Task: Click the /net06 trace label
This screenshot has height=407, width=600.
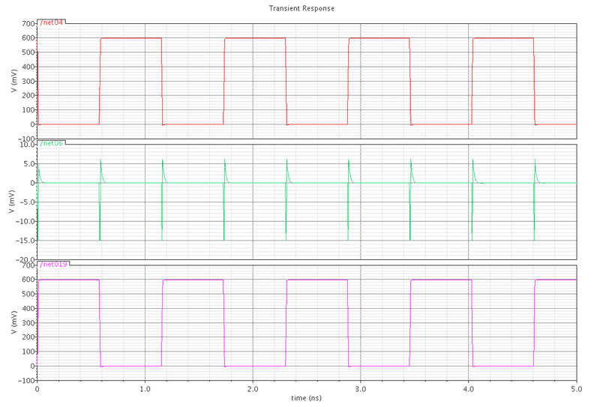Action: click(51, 143)
